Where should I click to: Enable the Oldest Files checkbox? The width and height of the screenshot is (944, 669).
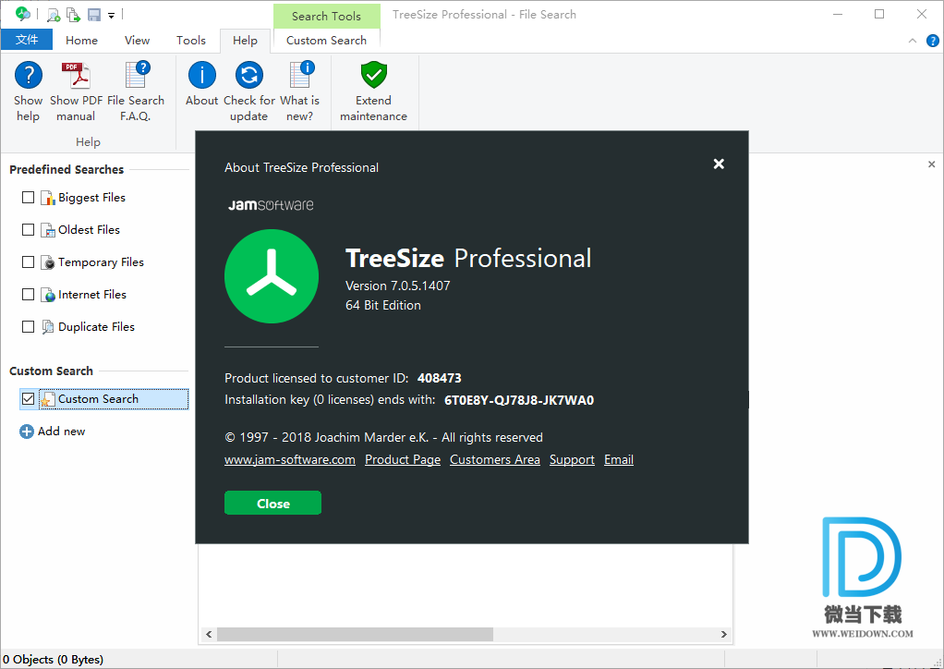tap(28, 229)
